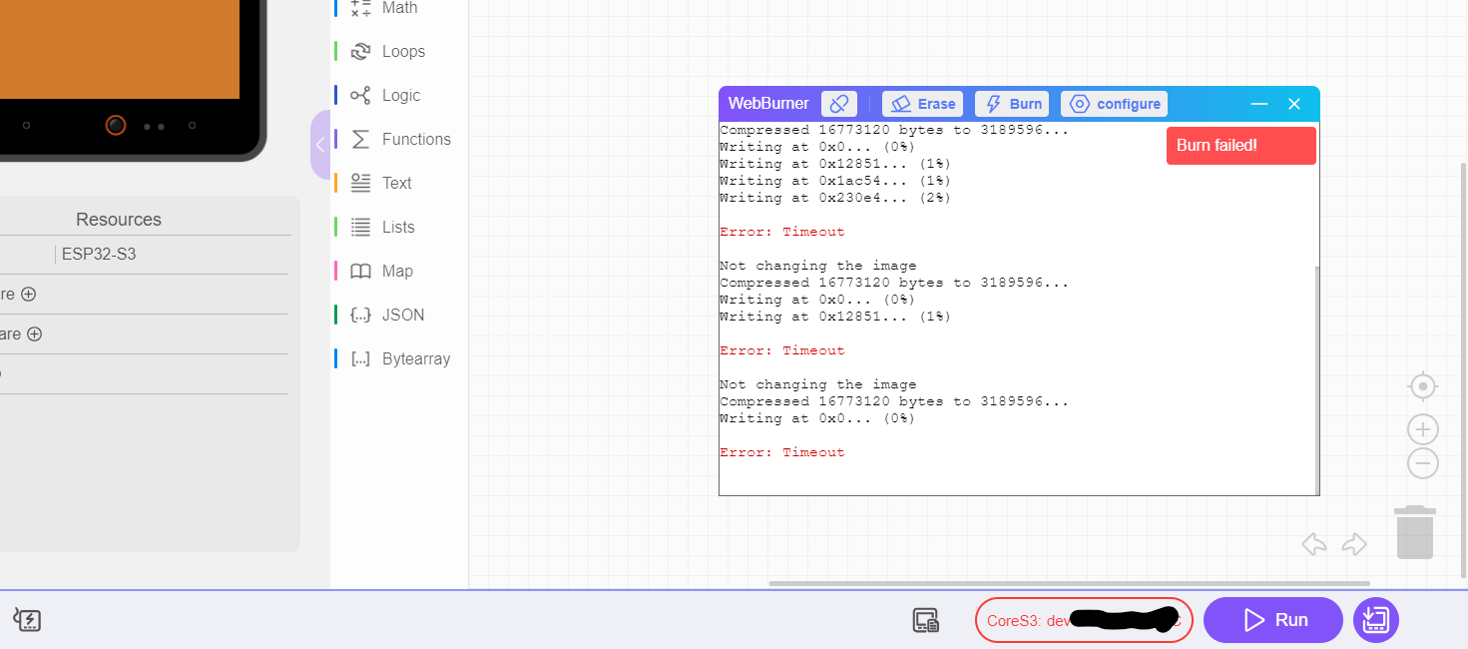Click the CoreS3 device status button

pyautogui.click(x=1084, y=620)
